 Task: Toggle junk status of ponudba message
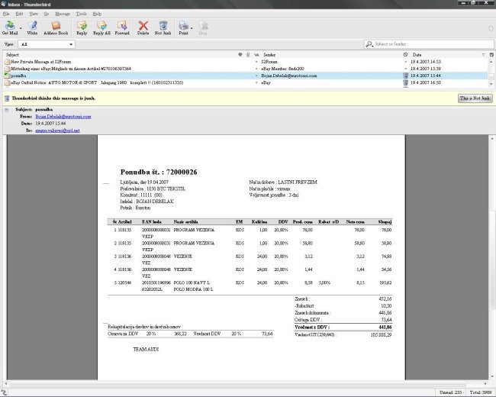pos(405,75)
